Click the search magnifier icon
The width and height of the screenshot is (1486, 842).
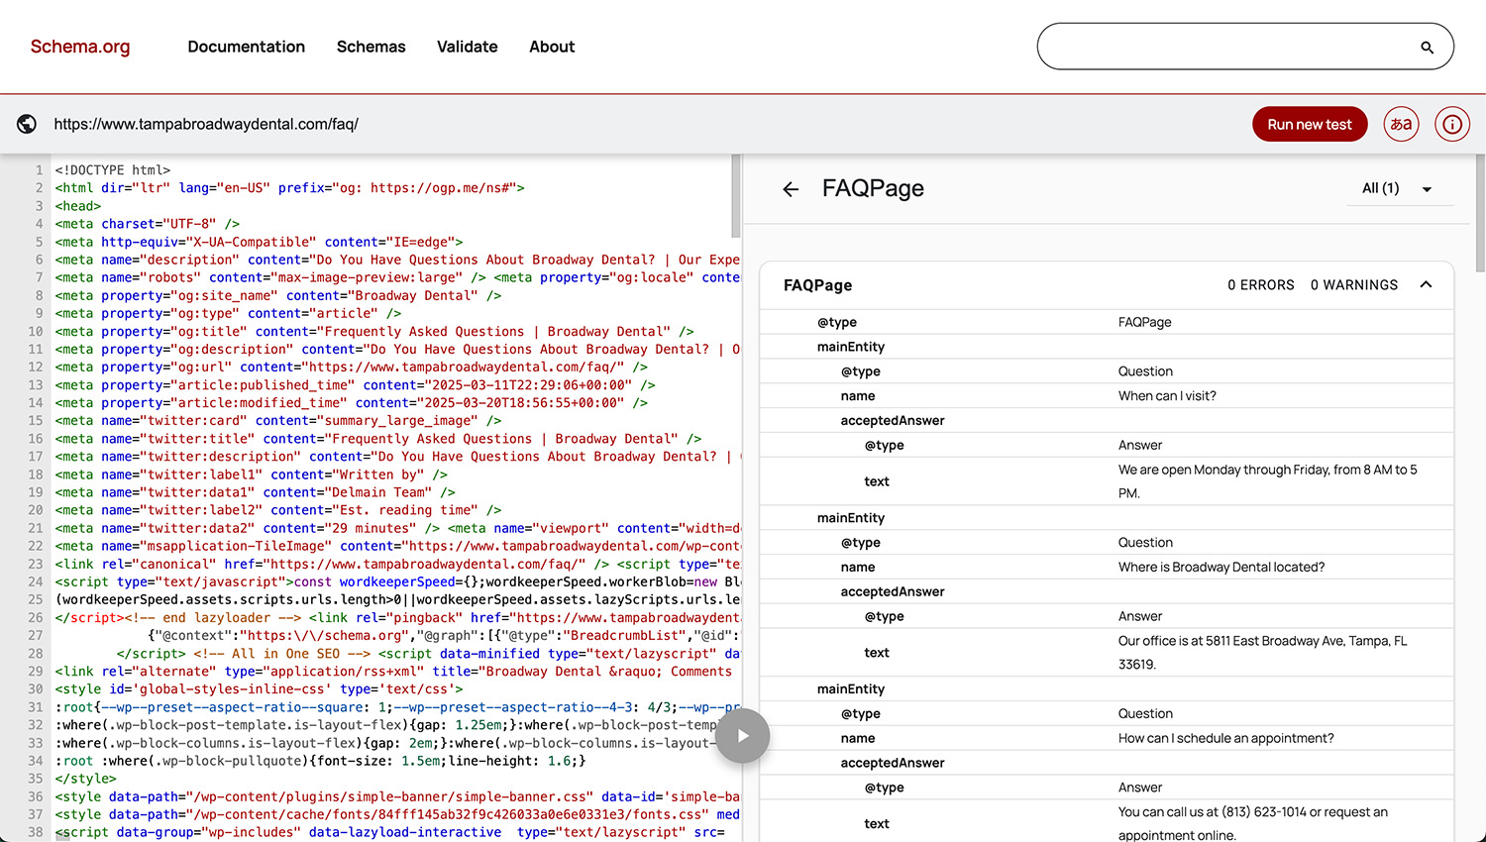(1427, 48)
